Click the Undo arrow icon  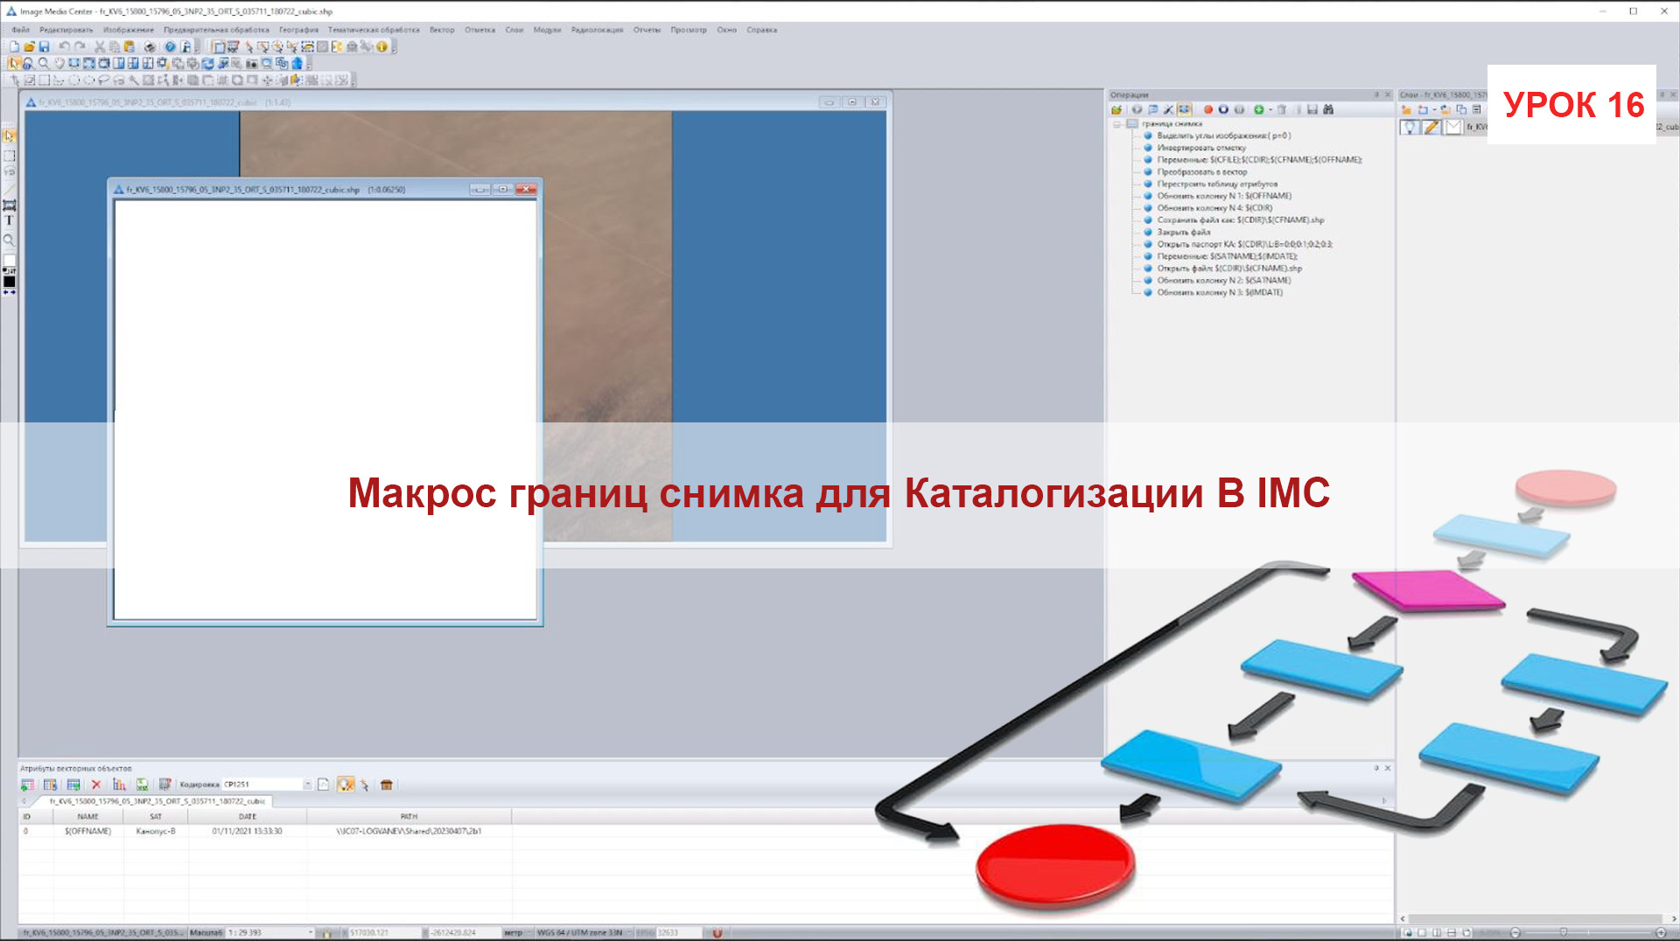pos(64,46)
